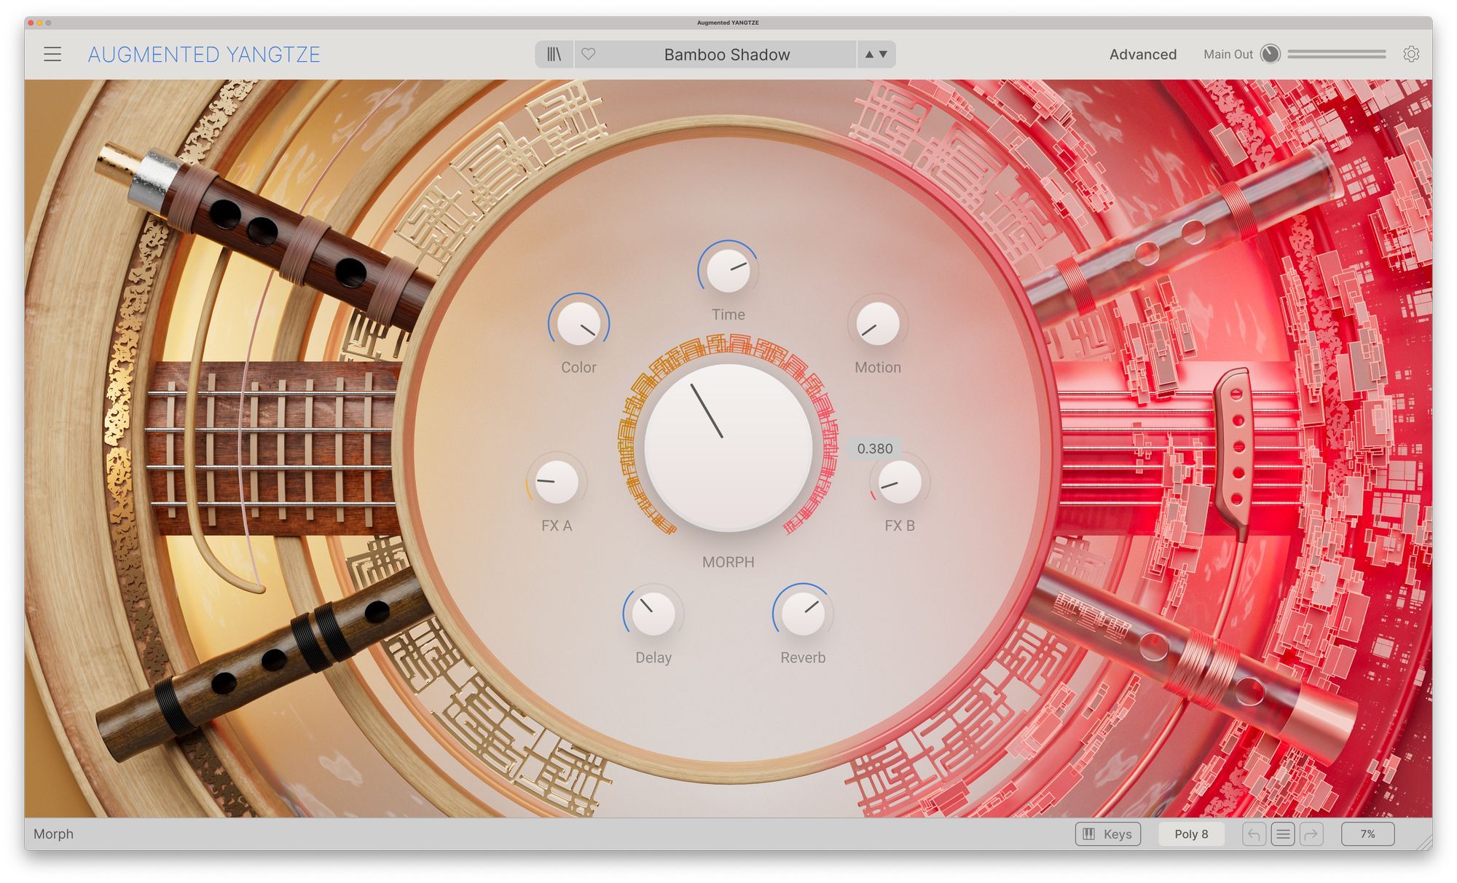Click the Main Out volume knob
Viewport: 1457px width, 883px height.
click(1270, 55)
